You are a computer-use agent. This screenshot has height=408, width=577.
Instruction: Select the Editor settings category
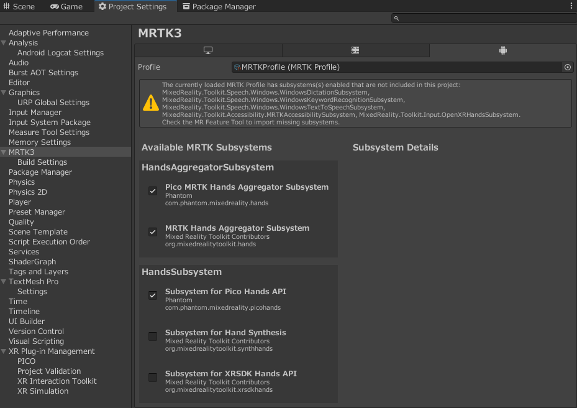click(x=19, y=83)
